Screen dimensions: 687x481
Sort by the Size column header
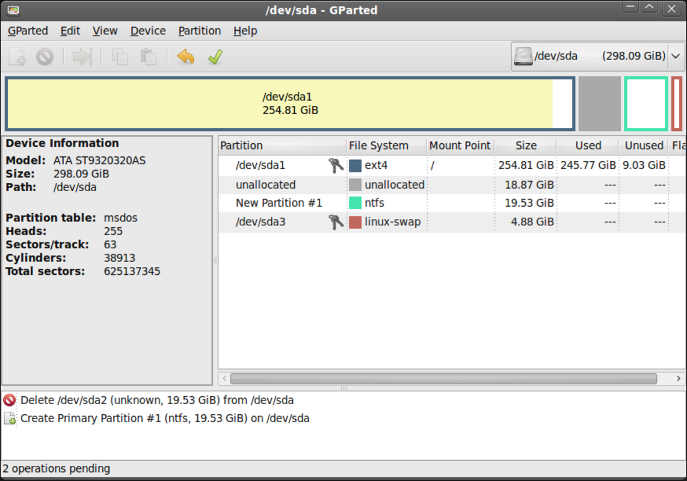525,146
